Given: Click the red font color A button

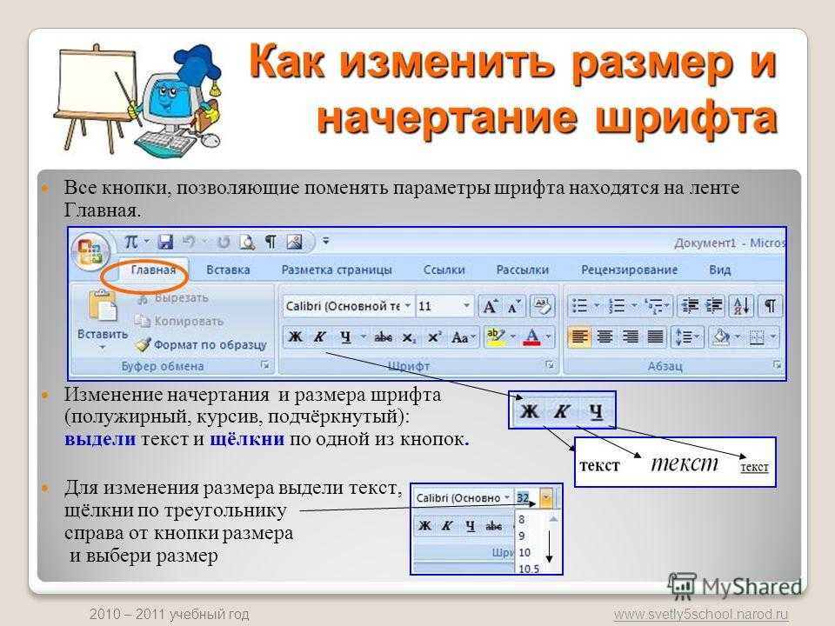Looking at the screenshot, I should (x=532, y=337).
